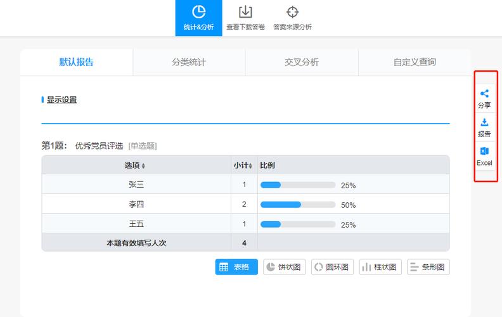Open 查看下载答卷 section
The height and width of the screenshot is (317, 502).
coord(245,18)
